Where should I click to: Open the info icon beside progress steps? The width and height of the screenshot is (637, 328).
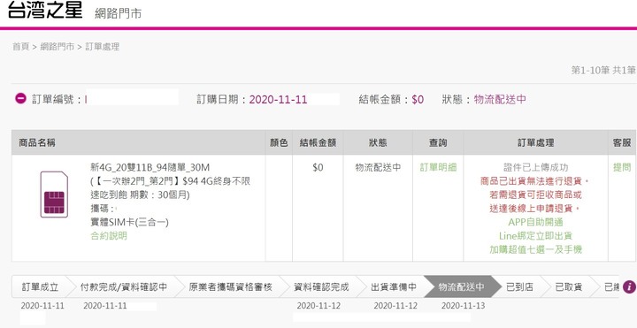629,286
